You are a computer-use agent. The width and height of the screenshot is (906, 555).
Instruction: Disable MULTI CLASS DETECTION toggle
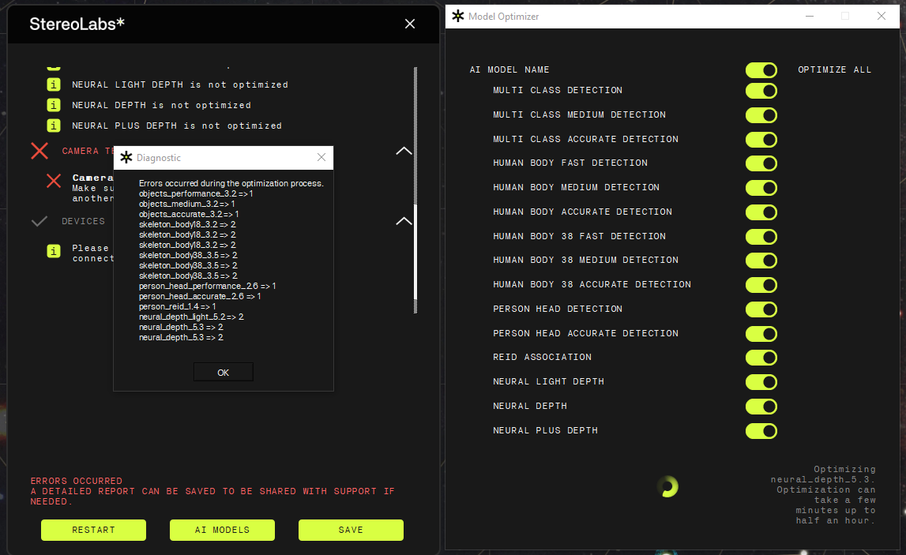tap(761, 91)
